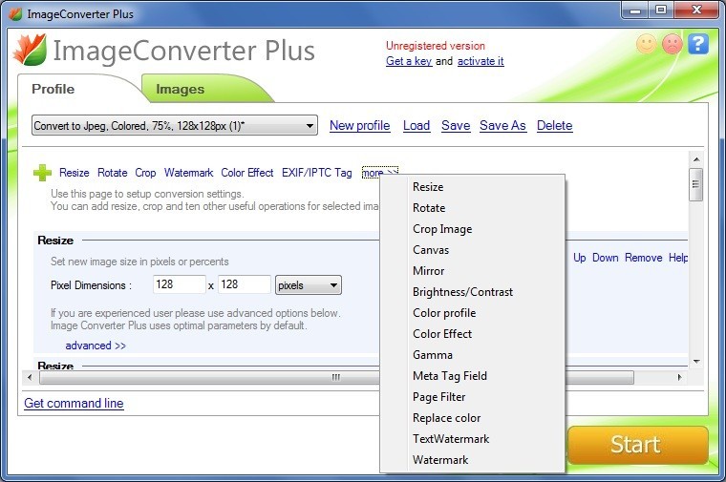
Task: Click the pixel width input field
Action: (x=180, y=284)
